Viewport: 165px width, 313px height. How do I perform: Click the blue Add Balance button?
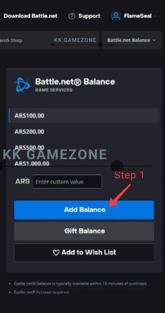click(84, 210)
